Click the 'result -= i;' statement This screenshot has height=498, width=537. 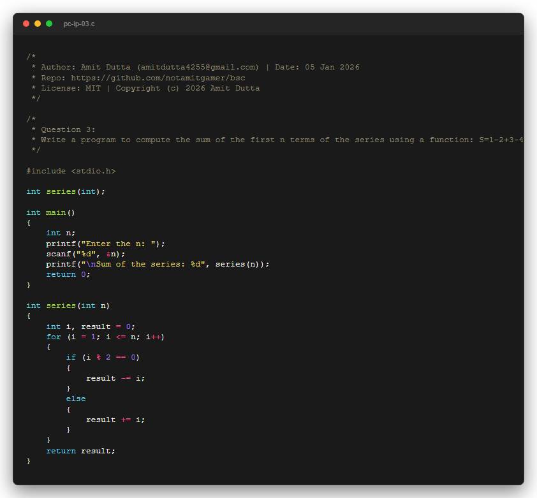(x=115, y=378)
